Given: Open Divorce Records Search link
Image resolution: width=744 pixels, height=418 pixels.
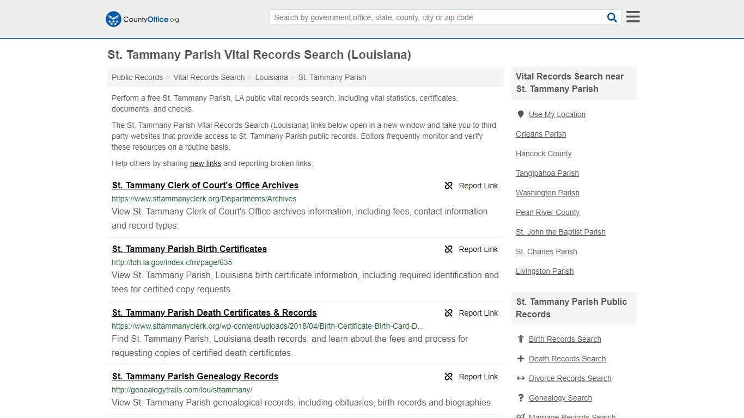Looking at the screenshot, I should tap(570, 378).
